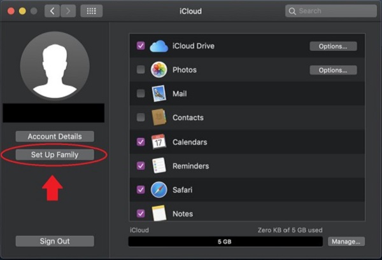
Task: Click the Calendars icon showing 17
Action: (x=159, y=142)
